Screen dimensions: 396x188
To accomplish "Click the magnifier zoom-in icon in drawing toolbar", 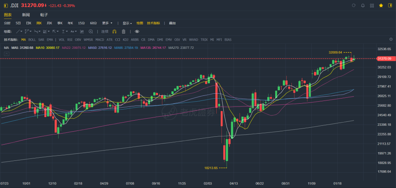I will [91, 32].
